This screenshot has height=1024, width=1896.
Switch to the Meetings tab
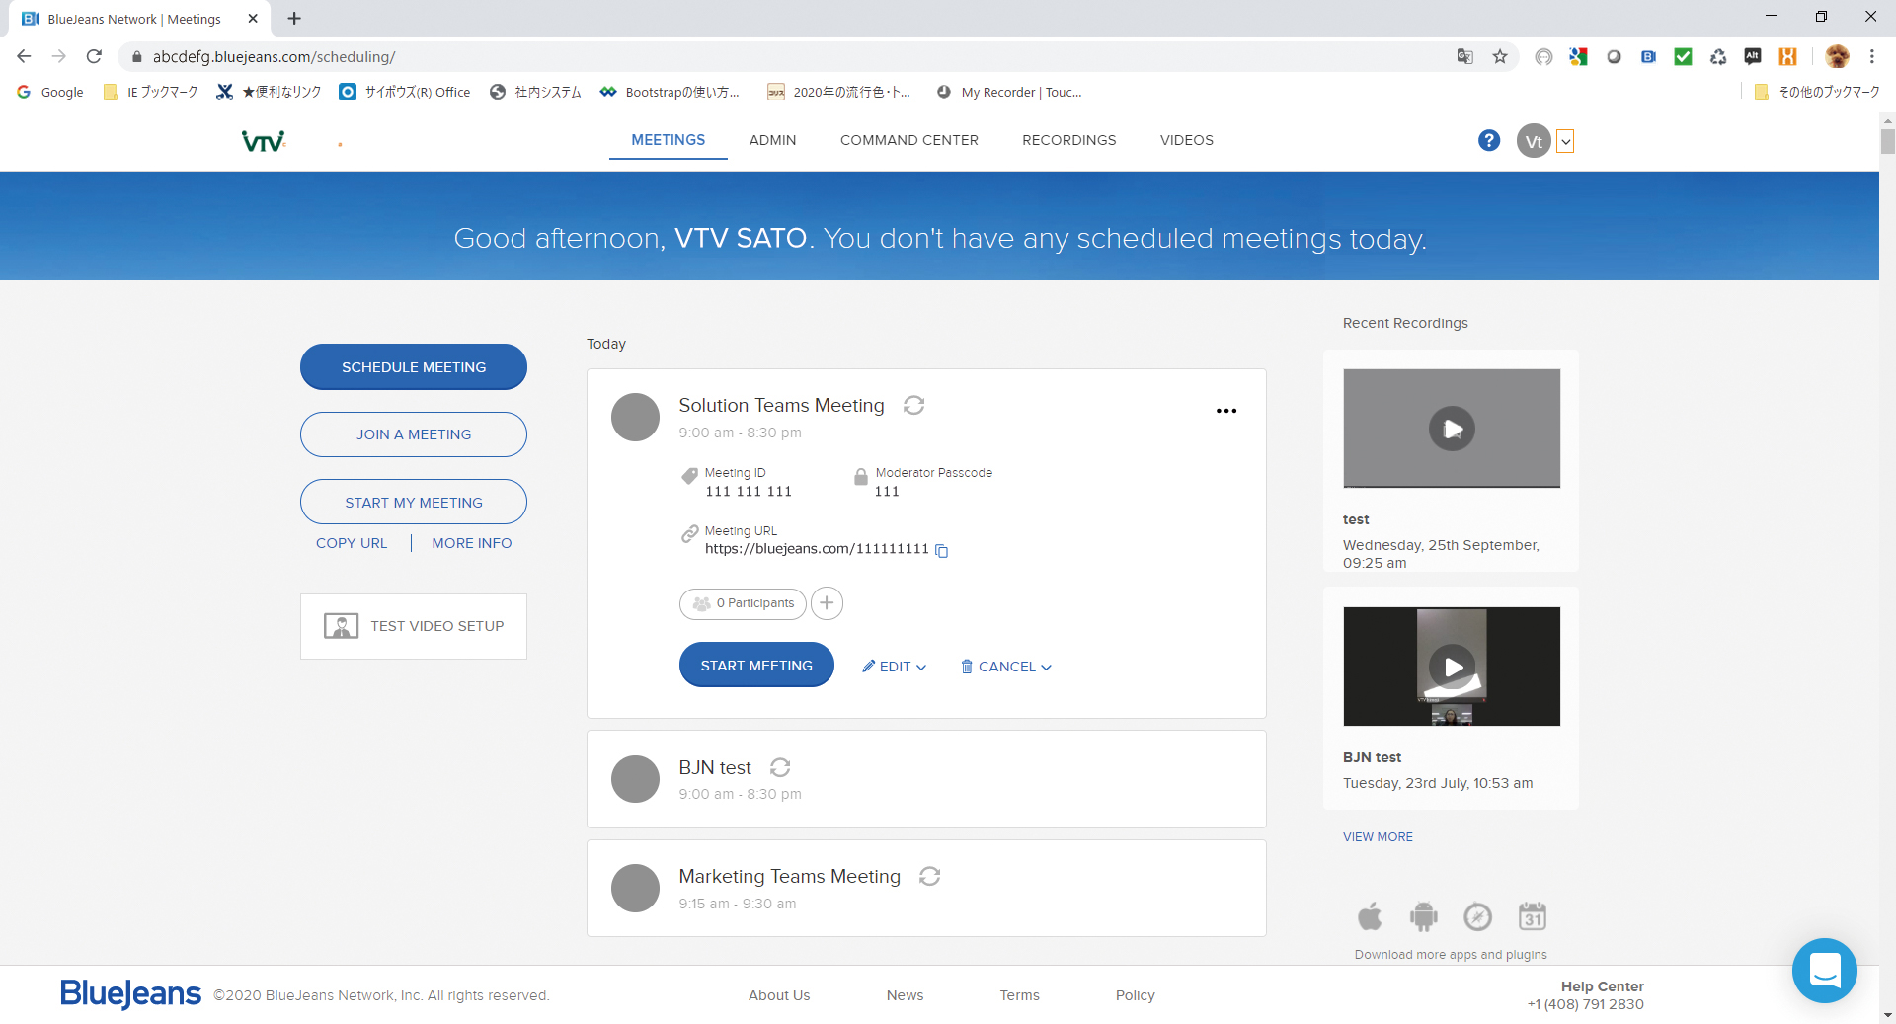(669, 140)
